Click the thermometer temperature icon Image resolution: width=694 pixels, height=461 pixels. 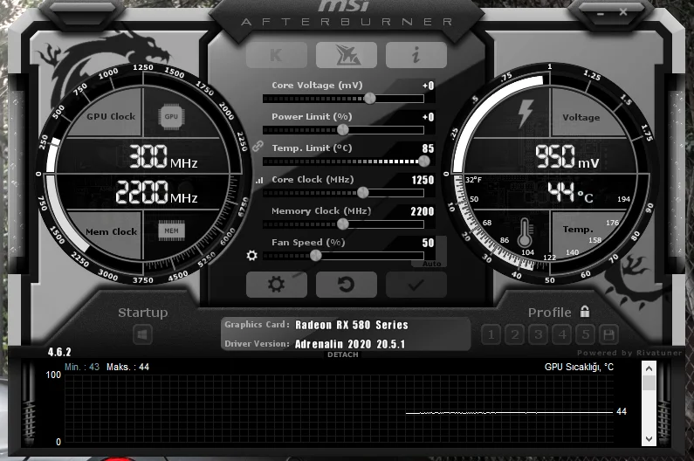coord(525,232)
